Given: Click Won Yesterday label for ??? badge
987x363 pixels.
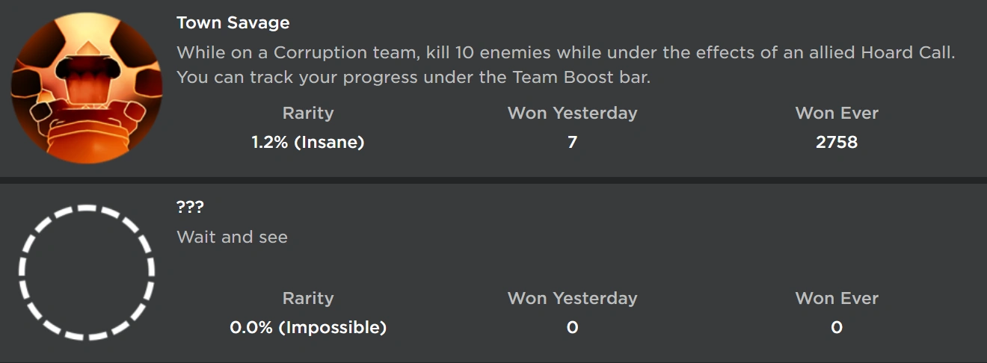Looking at the screenshot, I should click(x=572, y=298).
